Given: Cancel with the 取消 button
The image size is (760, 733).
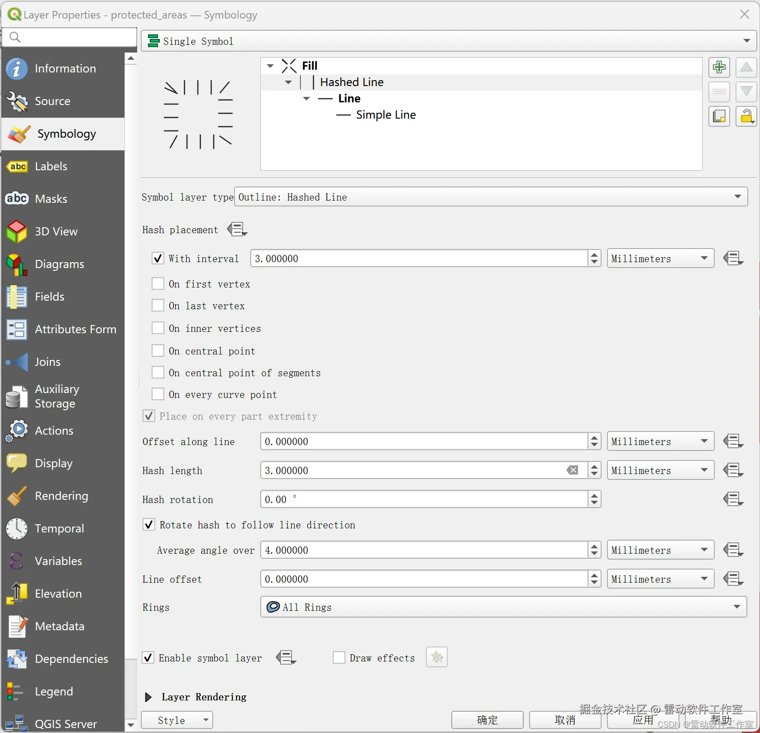Looking at the screenshot, I should point(565,720).
